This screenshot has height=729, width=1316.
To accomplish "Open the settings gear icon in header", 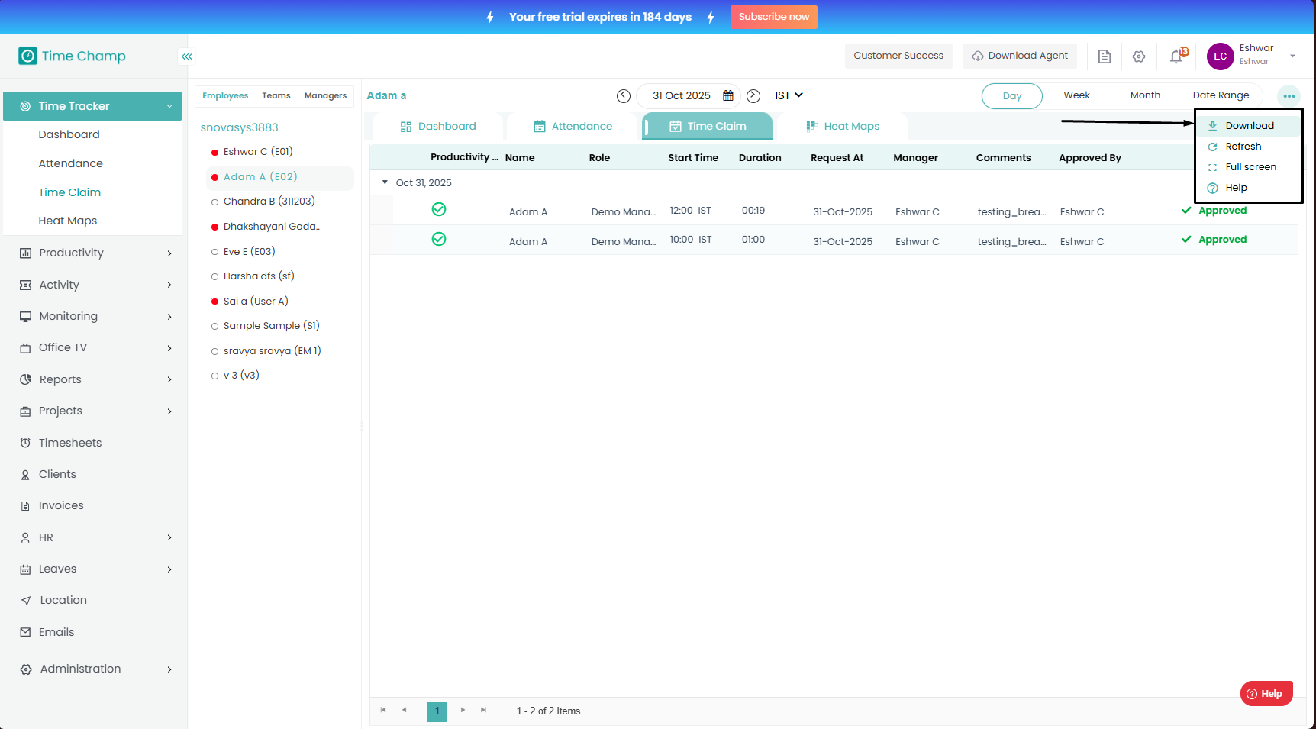I will coord(1139,56).
